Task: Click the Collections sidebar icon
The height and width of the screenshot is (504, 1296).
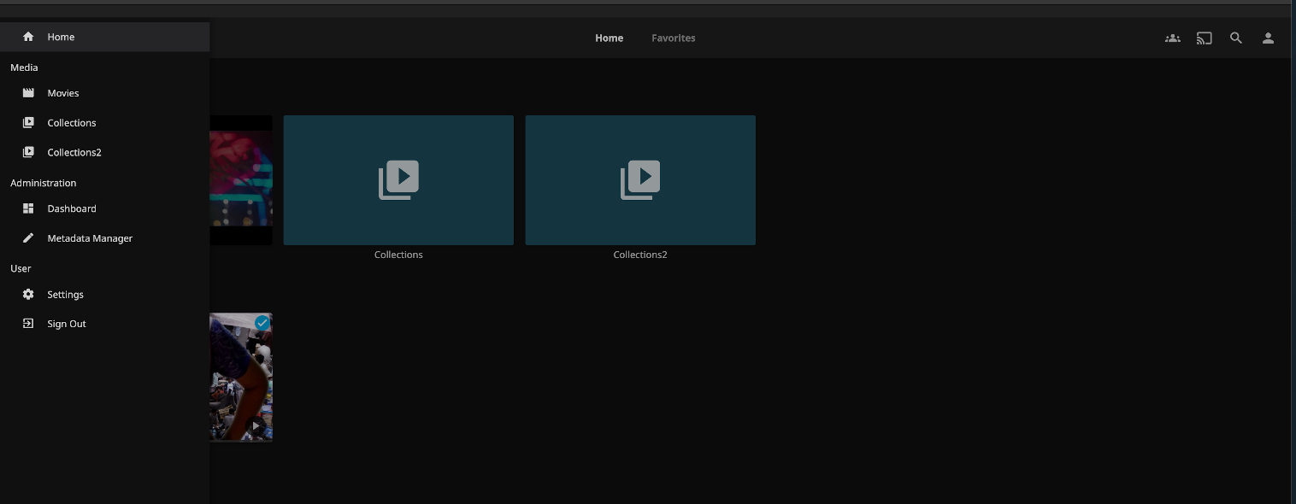Action: click(x=28, y=123)
